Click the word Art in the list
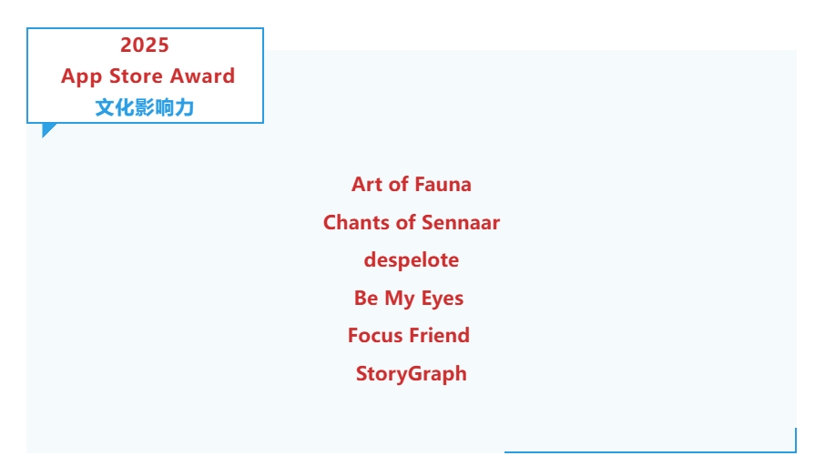 coord(367,184)
